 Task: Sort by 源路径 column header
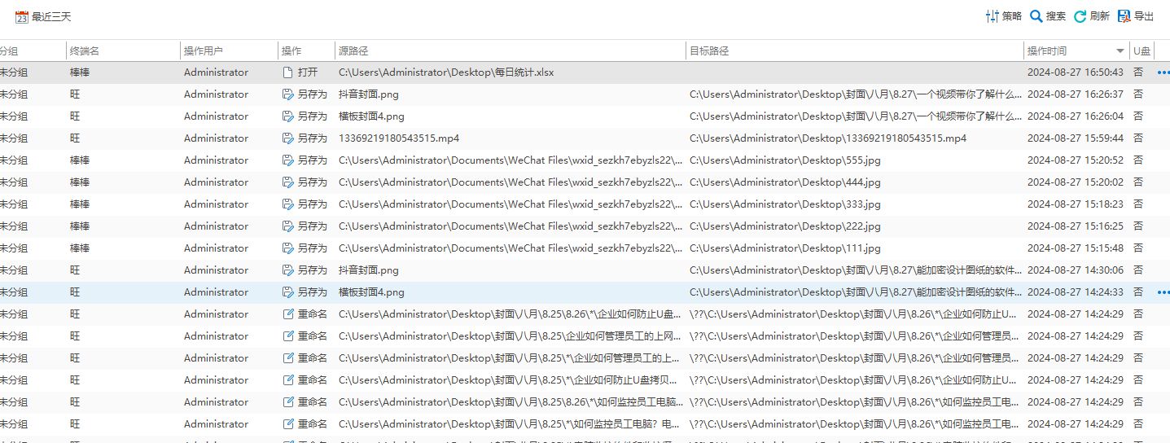pyautogui.click(x=511, y=50)
